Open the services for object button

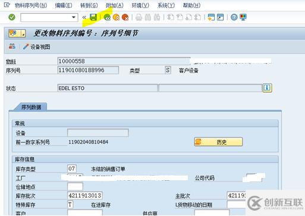(17, 33)
